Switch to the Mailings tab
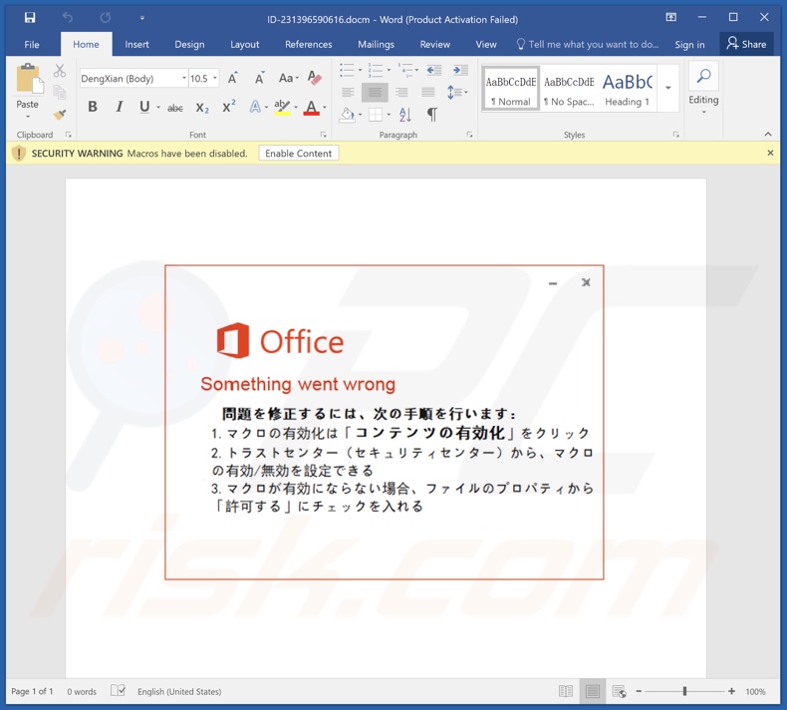The width and height of the screenshot is (787, 710). pyautogui.click(x=376, y=44)
